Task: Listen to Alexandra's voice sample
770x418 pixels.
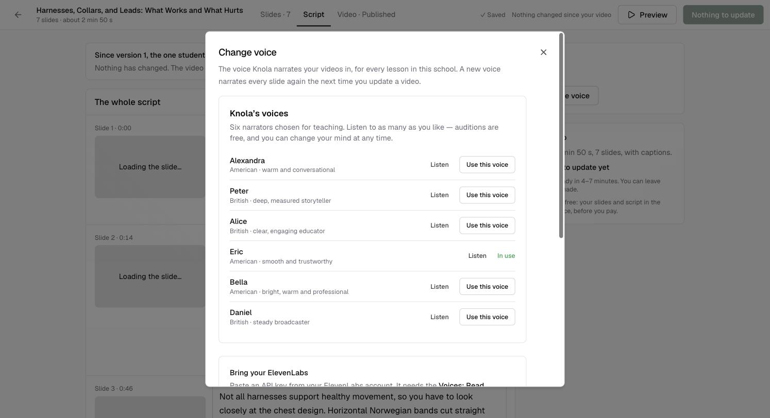Action: 439,165
